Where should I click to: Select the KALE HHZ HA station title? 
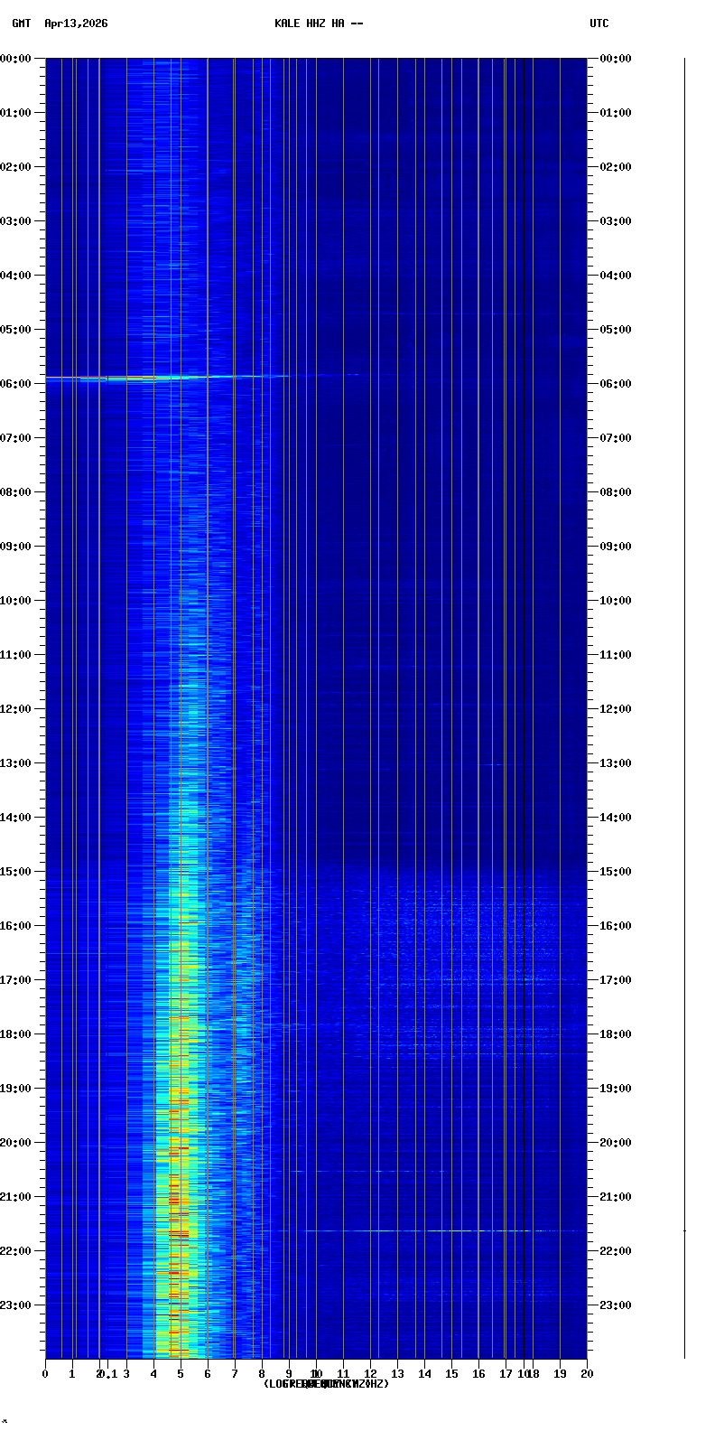[x=319, y=23]
